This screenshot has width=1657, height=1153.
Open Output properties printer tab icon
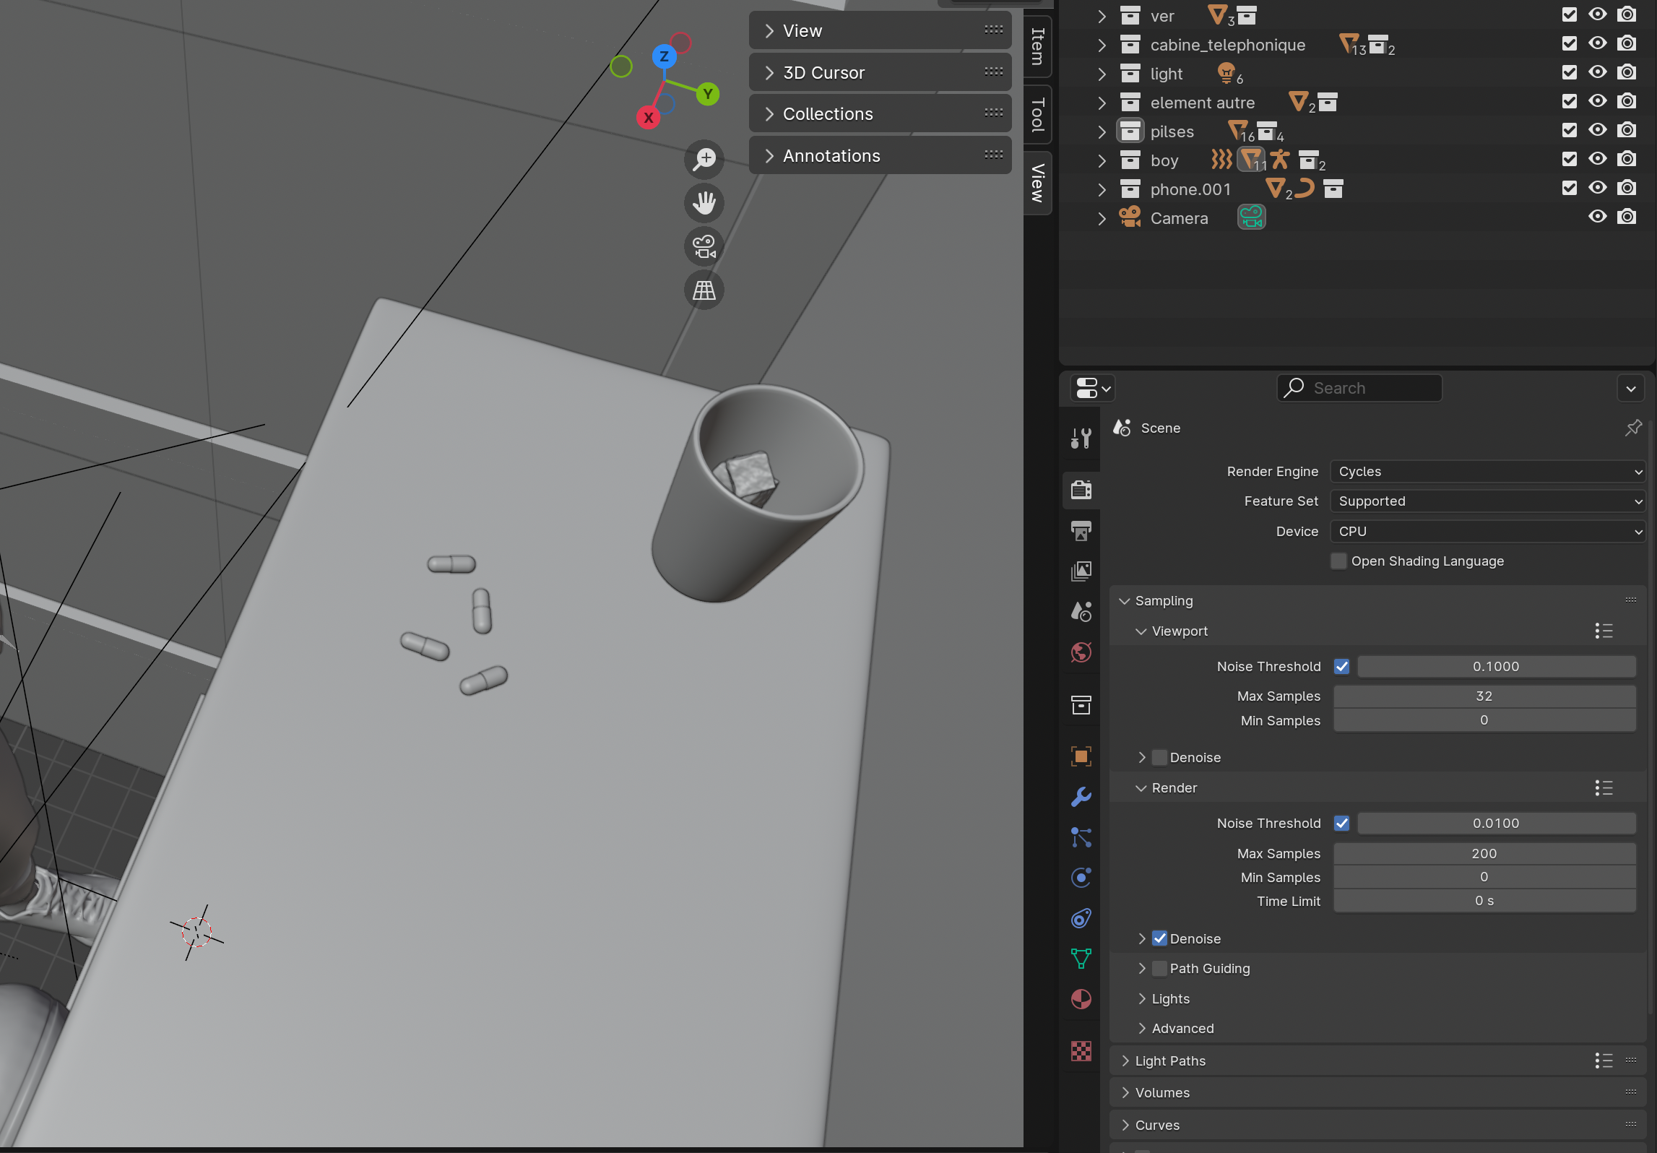click(1081, 531)
